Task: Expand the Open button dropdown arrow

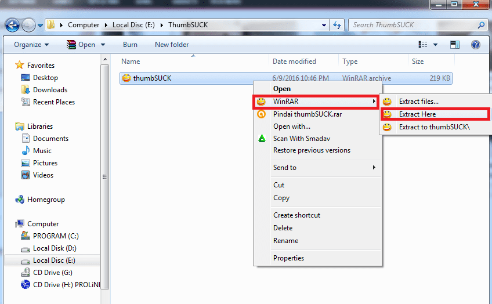Action: [103, 45]
